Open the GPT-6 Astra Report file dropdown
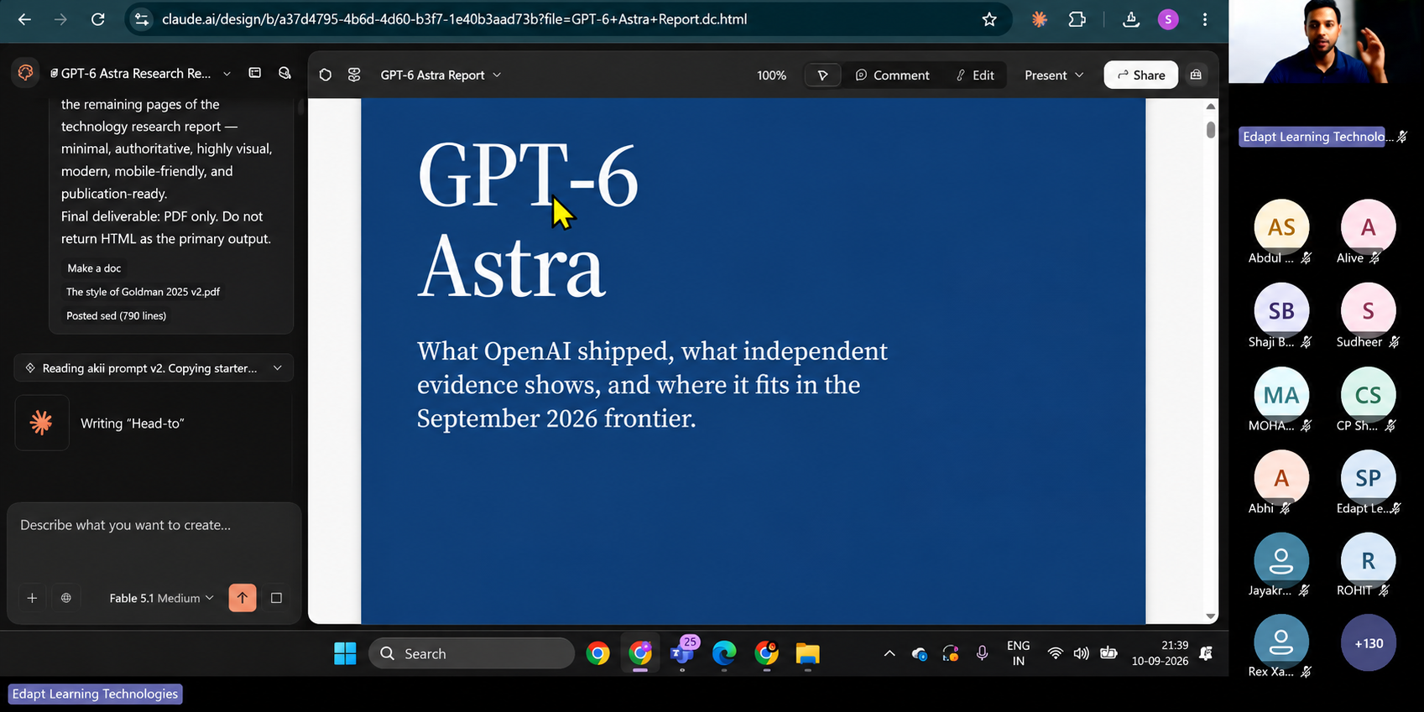1424x712 pixels. 441,75
